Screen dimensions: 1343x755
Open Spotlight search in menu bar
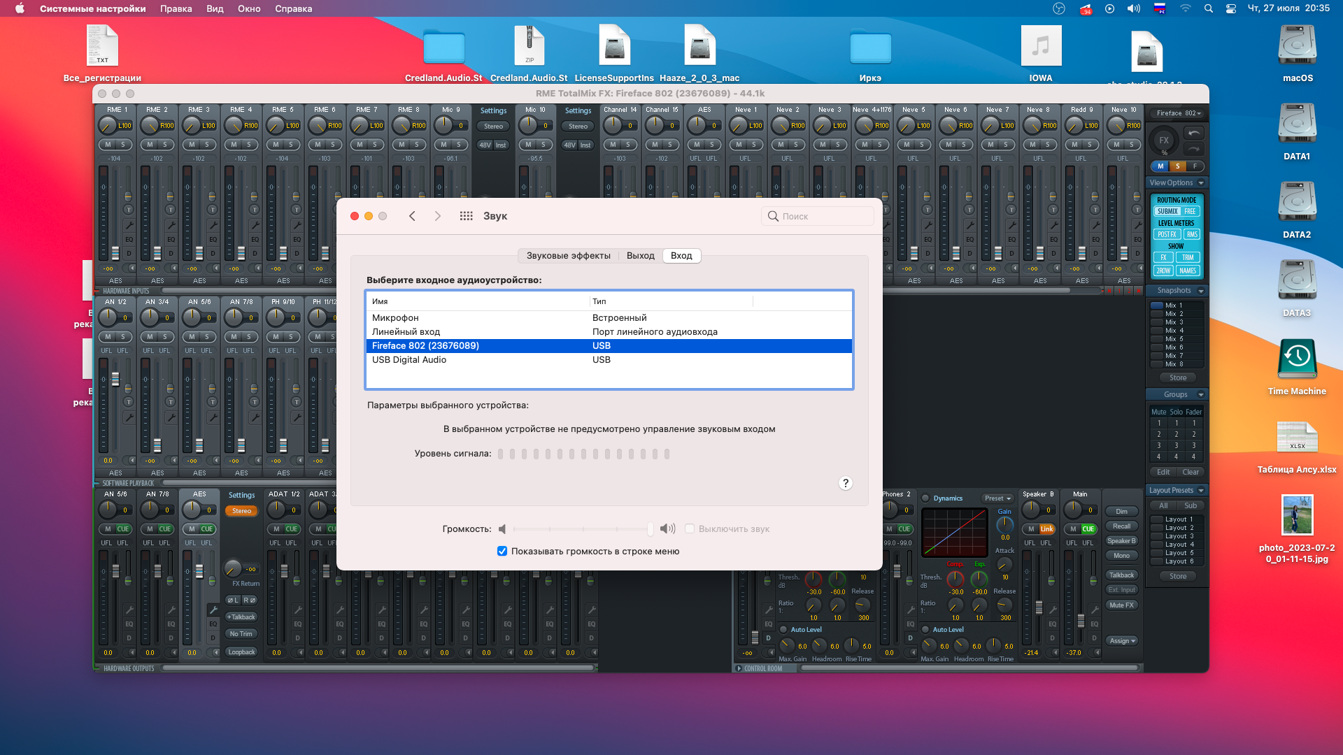coord(1208,8)
